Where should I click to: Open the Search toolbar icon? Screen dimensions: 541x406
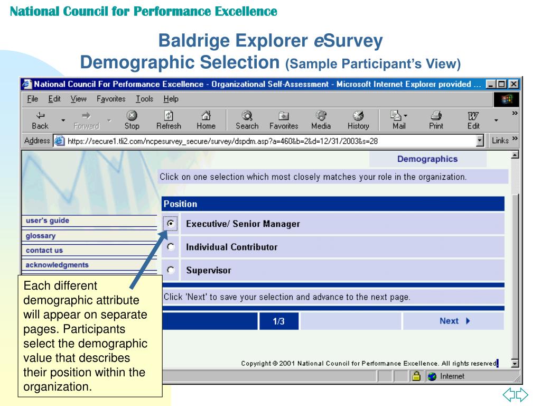tap(247, 115)
